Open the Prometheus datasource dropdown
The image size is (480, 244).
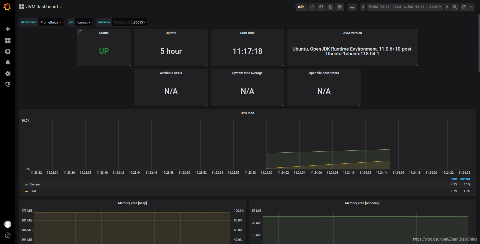pos(51,22)
